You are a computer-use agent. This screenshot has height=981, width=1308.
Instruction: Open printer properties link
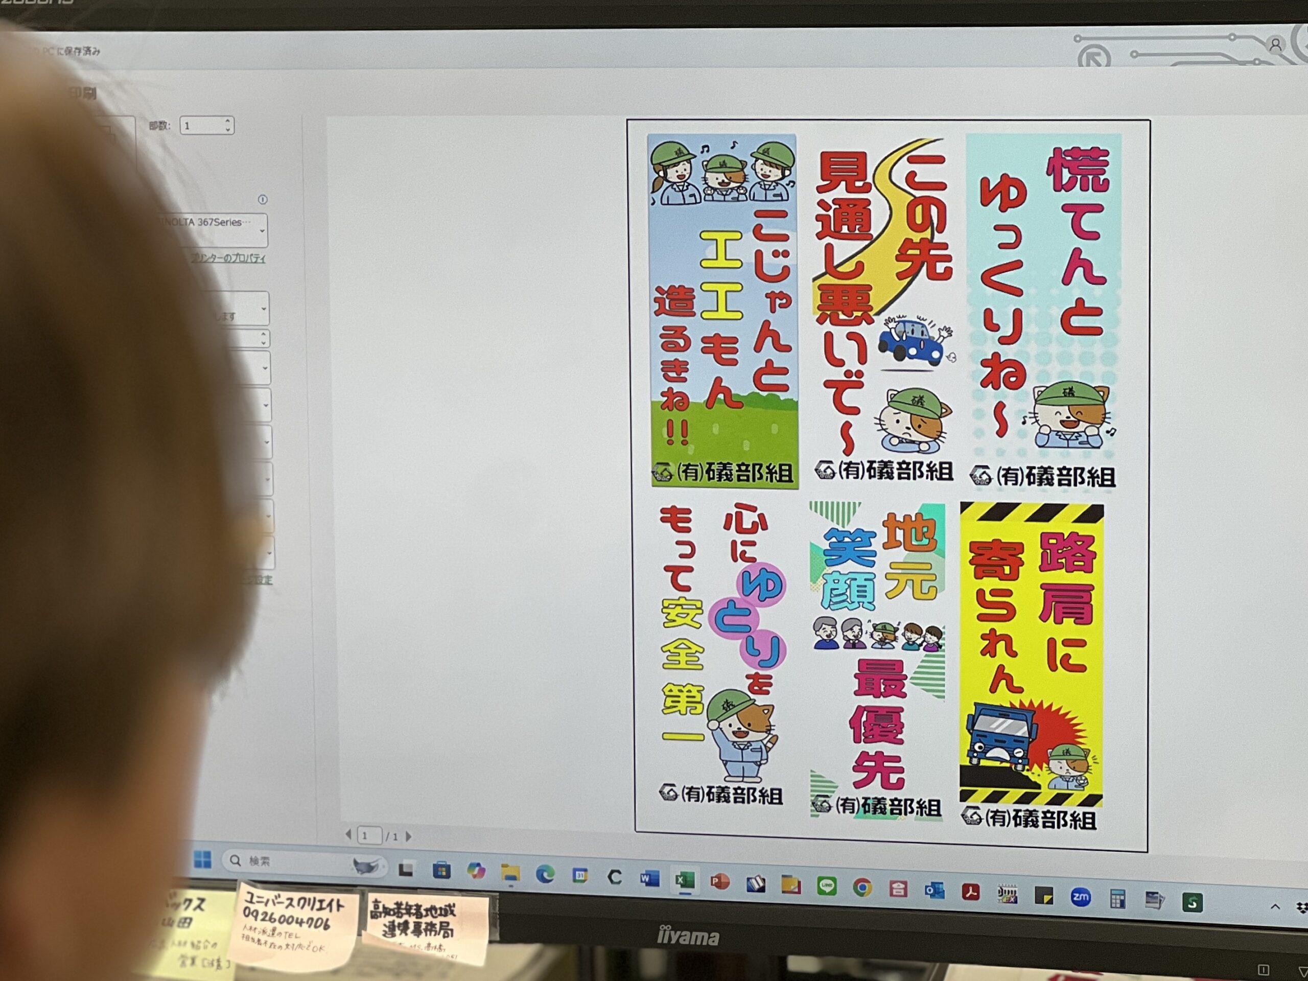pos(228,259)
